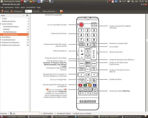This screenshot has height=118, width=148.
Task: Open Alkalmazások menu in top panel
Action: click(x=9, y=1)
